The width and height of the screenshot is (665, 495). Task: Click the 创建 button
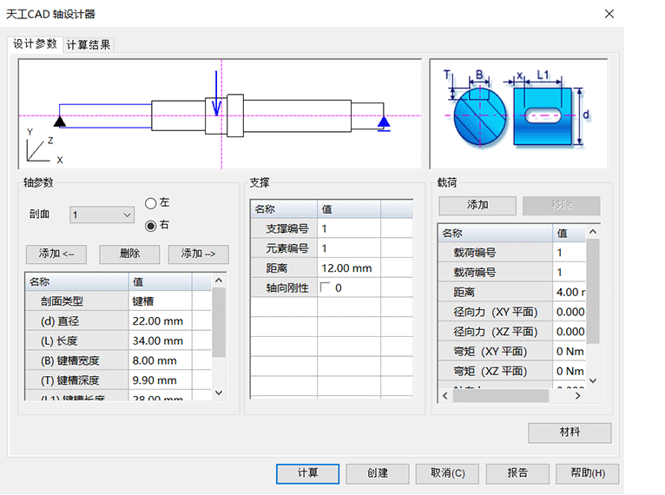378,473
